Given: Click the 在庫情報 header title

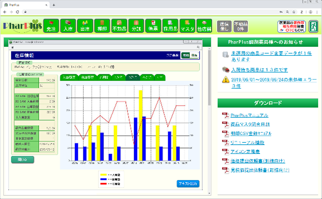Looking at the screenshot, I should 24,55.
